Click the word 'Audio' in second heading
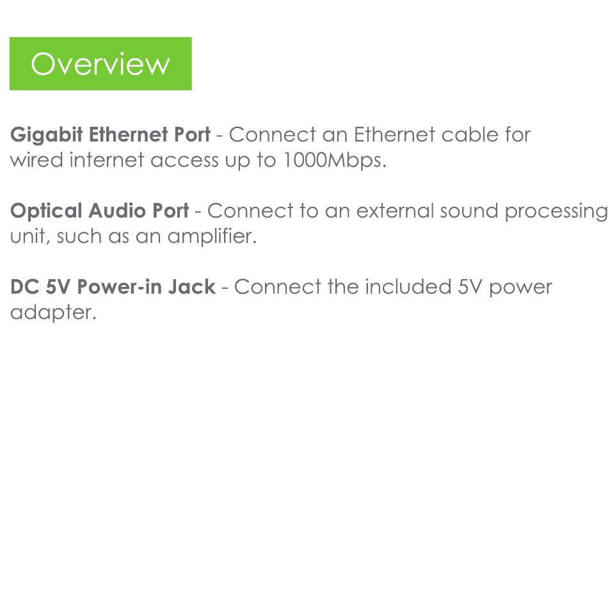608x609 pixels. click(x=117, y=211)
